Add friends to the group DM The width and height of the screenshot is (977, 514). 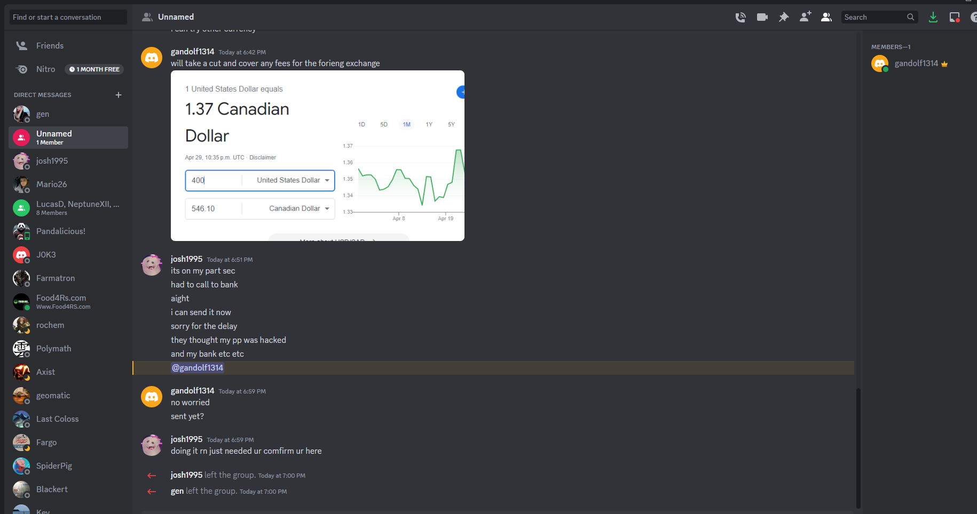pyautogui.click(x=805, y=17)
